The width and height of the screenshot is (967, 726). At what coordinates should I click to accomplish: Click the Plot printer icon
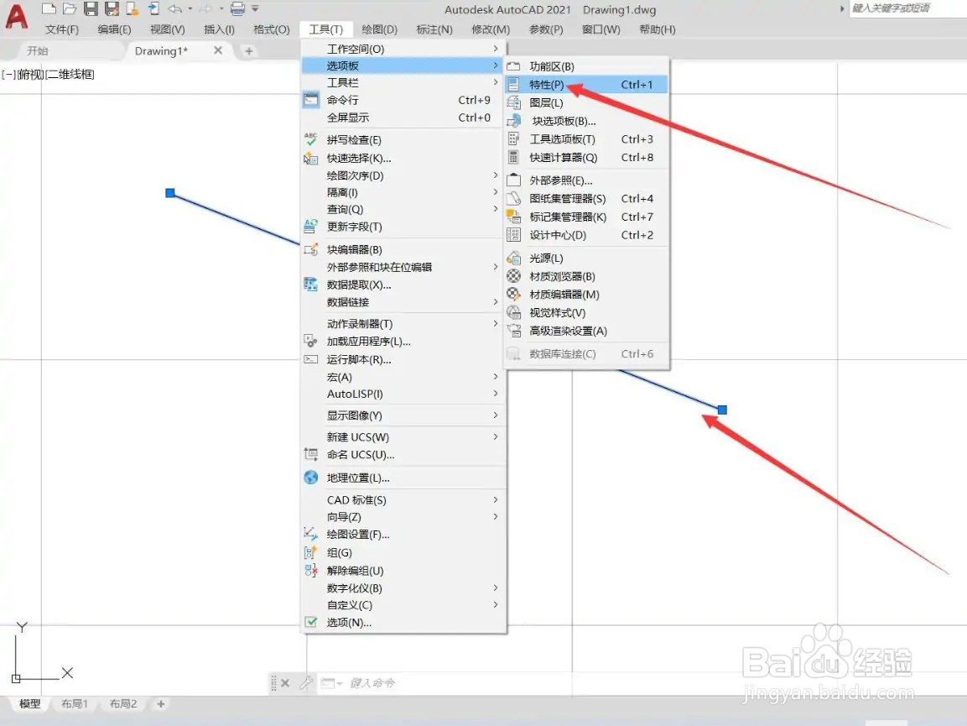[237, 8]
